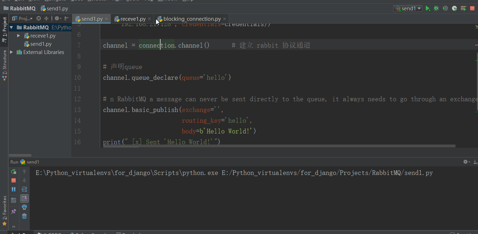
Task: Go up the stack trace arrow
Action: coord(24,171)
